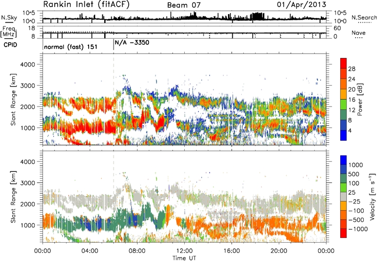Click the dashed CPID change line in power plot
Viewport: 377px width, 261px height.
pyautogui.click(x=114, y=99)
